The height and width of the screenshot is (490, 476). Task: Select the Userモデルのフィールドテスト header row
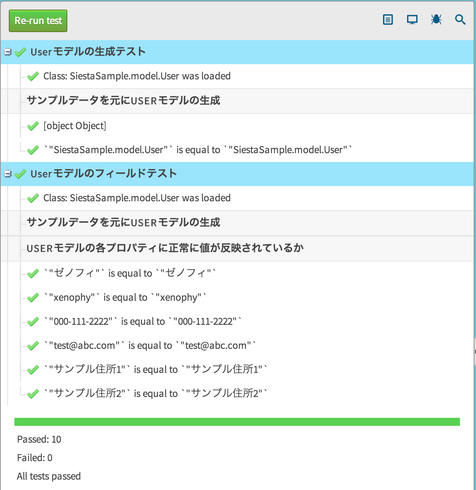[237, 174]
